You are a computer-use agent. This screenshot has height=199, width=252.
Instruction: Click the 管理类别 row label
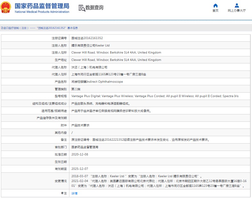(x=60, y=89)
